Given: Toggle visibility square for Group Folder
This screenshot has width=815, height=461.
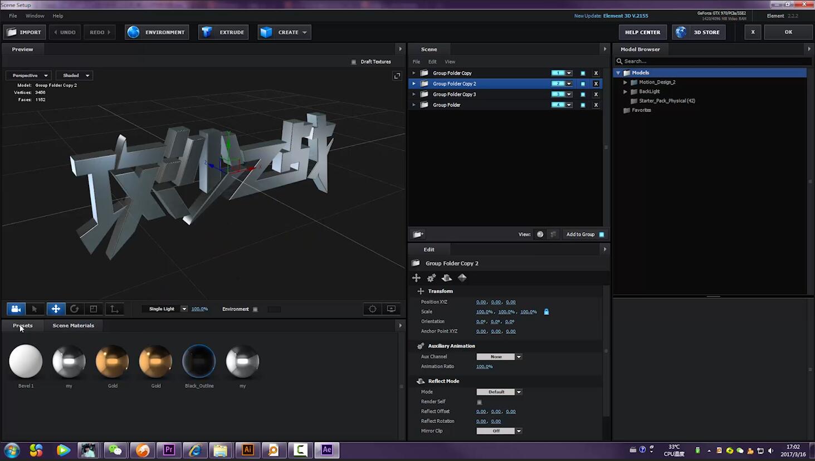Looking at the screenshot, I should coord(583,105).
